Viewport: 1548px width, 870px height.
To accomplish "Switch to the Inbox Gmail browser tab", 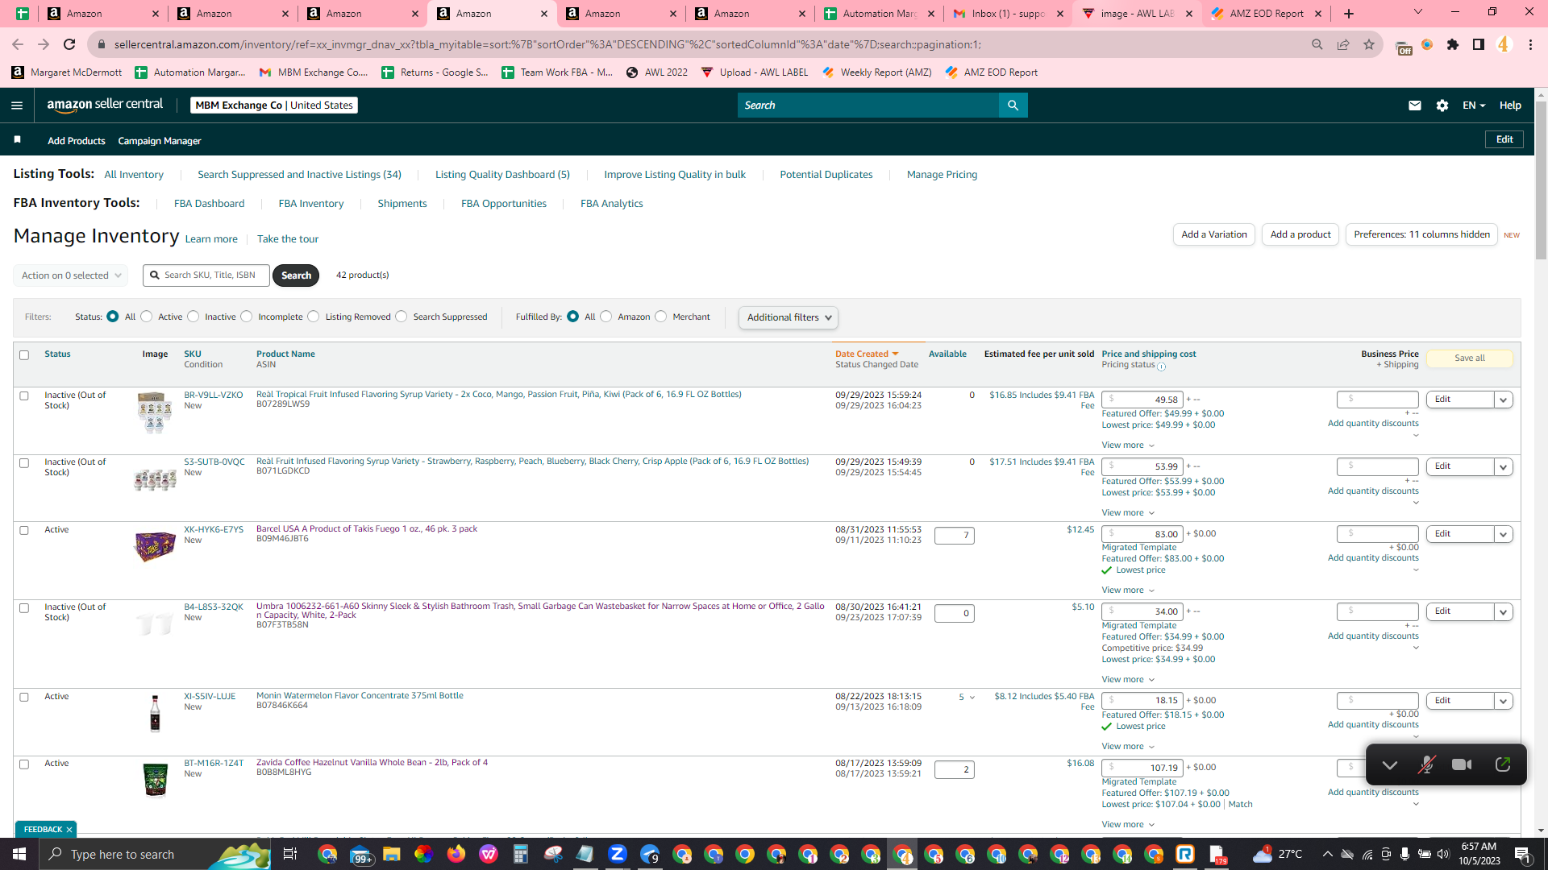I will tap(1009, 14).
